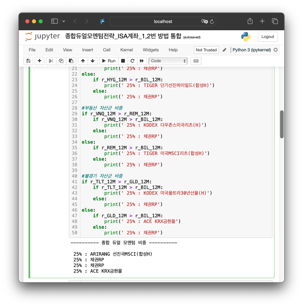This screenshot has width=303, height=307.
Task: Toggle the Safari sidebar
Action: click(x=55, y=21)
